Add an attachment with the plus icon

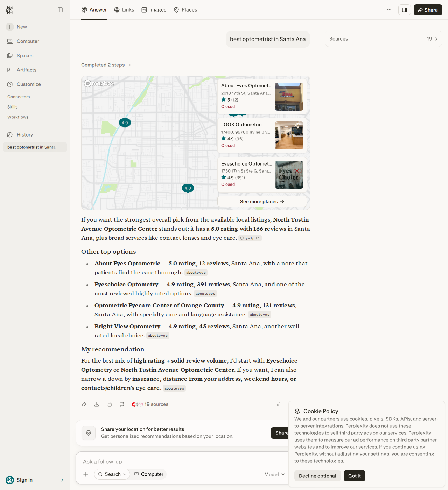(x=86, y=474)
